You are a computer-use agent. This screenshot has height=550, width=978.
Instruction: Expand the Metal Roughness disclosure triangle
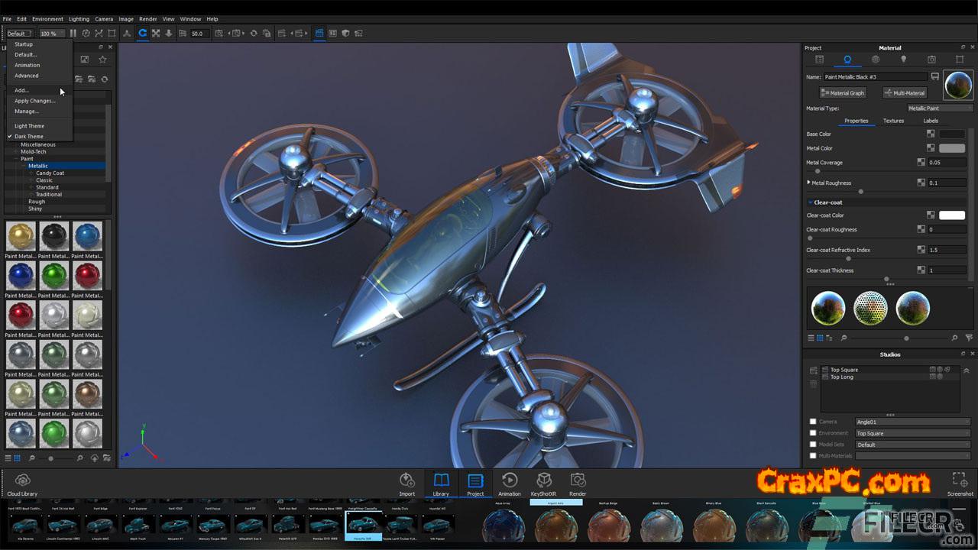809,183
